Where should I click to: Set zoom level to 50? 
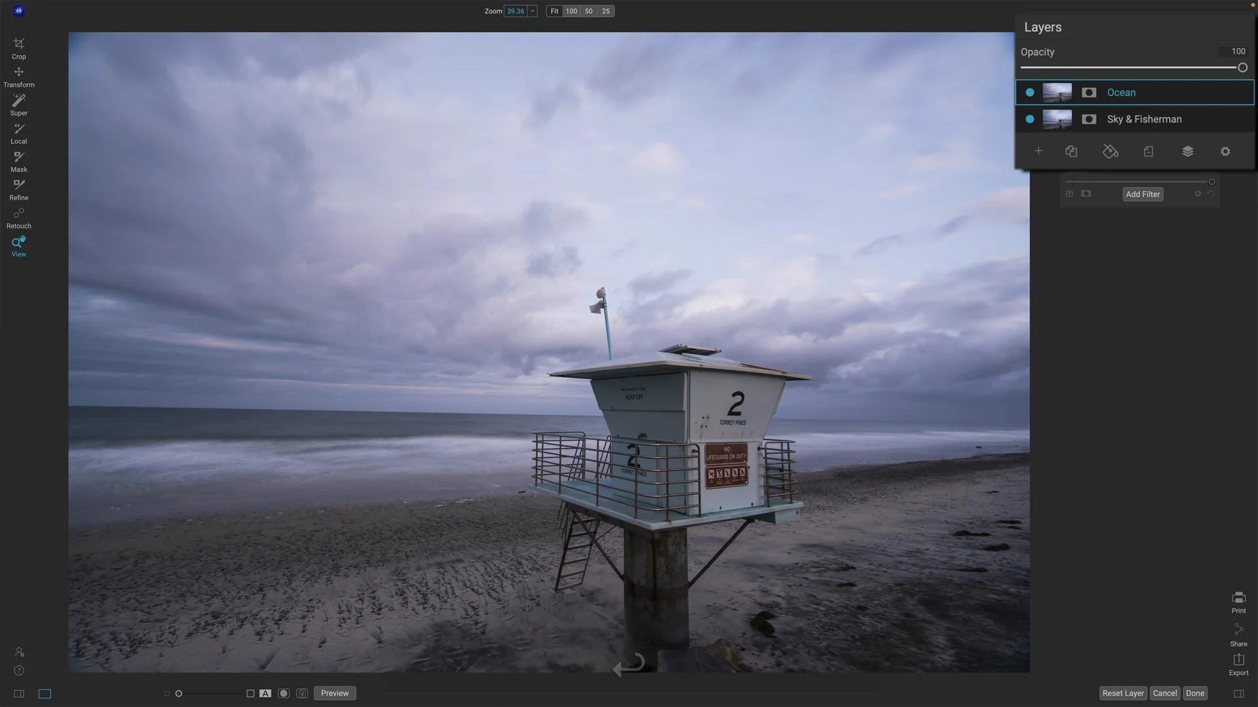coord(588,11)
